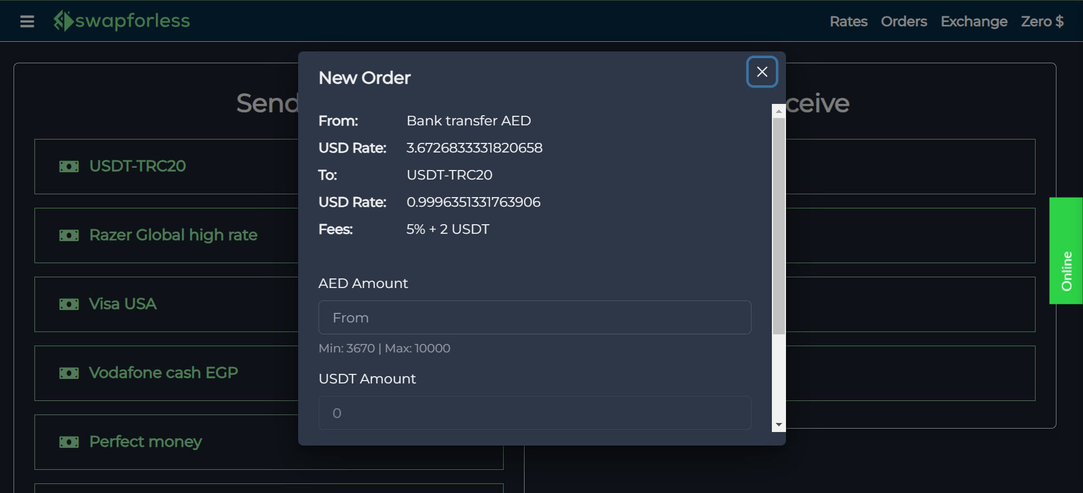Click the scrollbar down arrow in the modal
This screenshot has width=1083, height=493.
[779, 425]
